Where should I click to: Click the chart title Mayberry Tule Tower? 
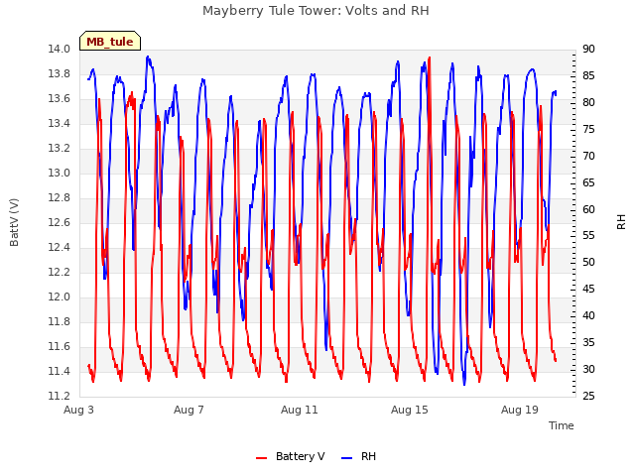[316, 11]
